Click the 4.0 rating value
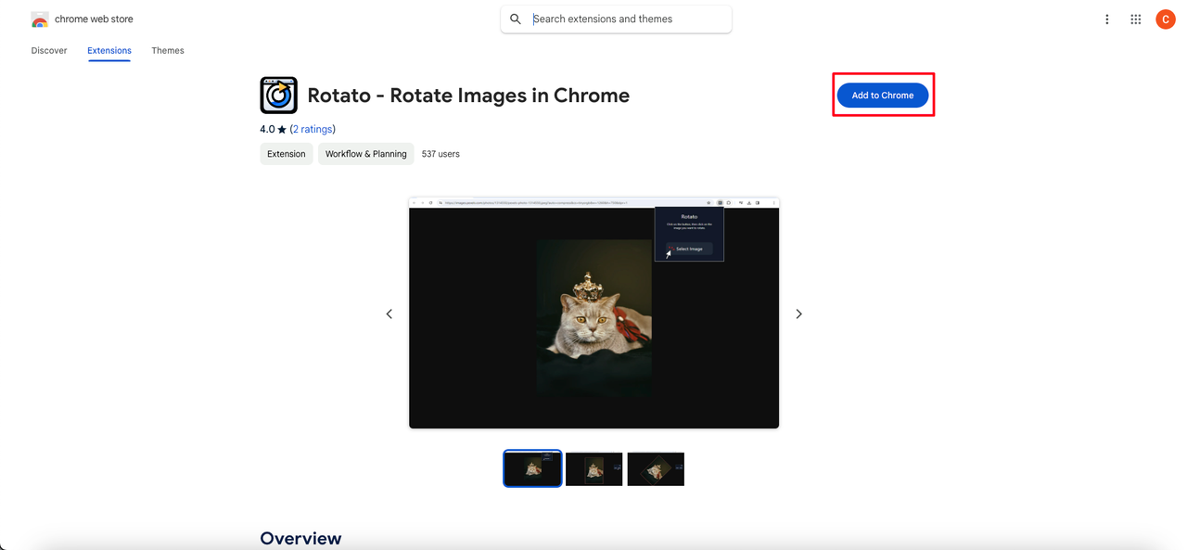 pyautogui.click(x=267, y=129)
